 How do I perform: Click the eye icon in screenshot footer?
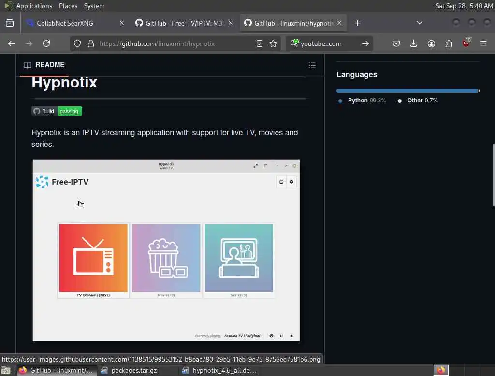[271, 336]
